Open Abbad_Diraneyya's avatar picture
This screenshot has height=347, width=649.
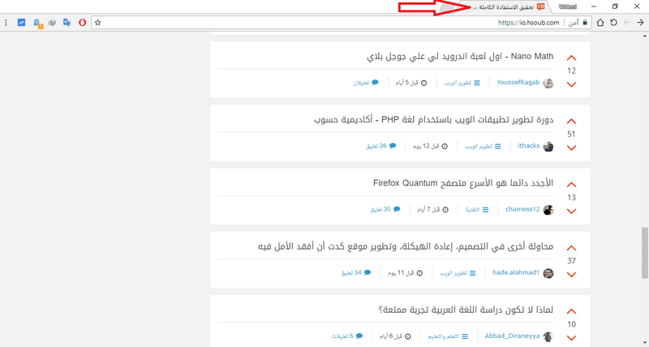pos(548,336)
